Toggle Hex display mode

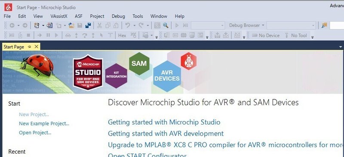pyautogui.click(x=122, y=36)
